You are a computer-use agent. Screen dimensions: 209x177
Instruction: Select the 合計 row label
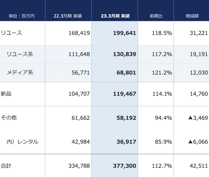pyautogui.click(x=6, y=166)
